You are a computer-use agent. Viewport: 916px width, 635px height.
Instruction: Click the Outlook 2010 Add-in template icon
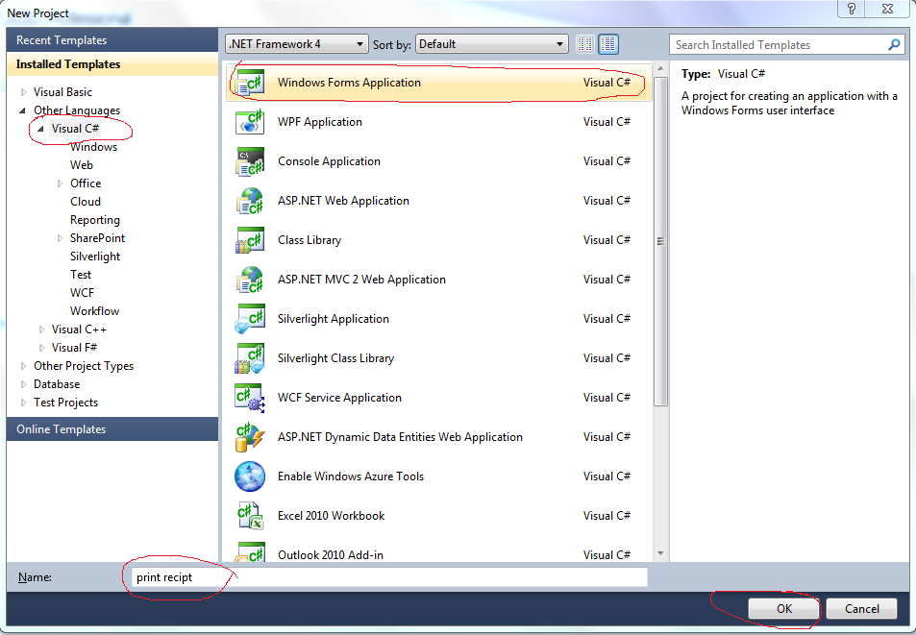pos(250,551)
